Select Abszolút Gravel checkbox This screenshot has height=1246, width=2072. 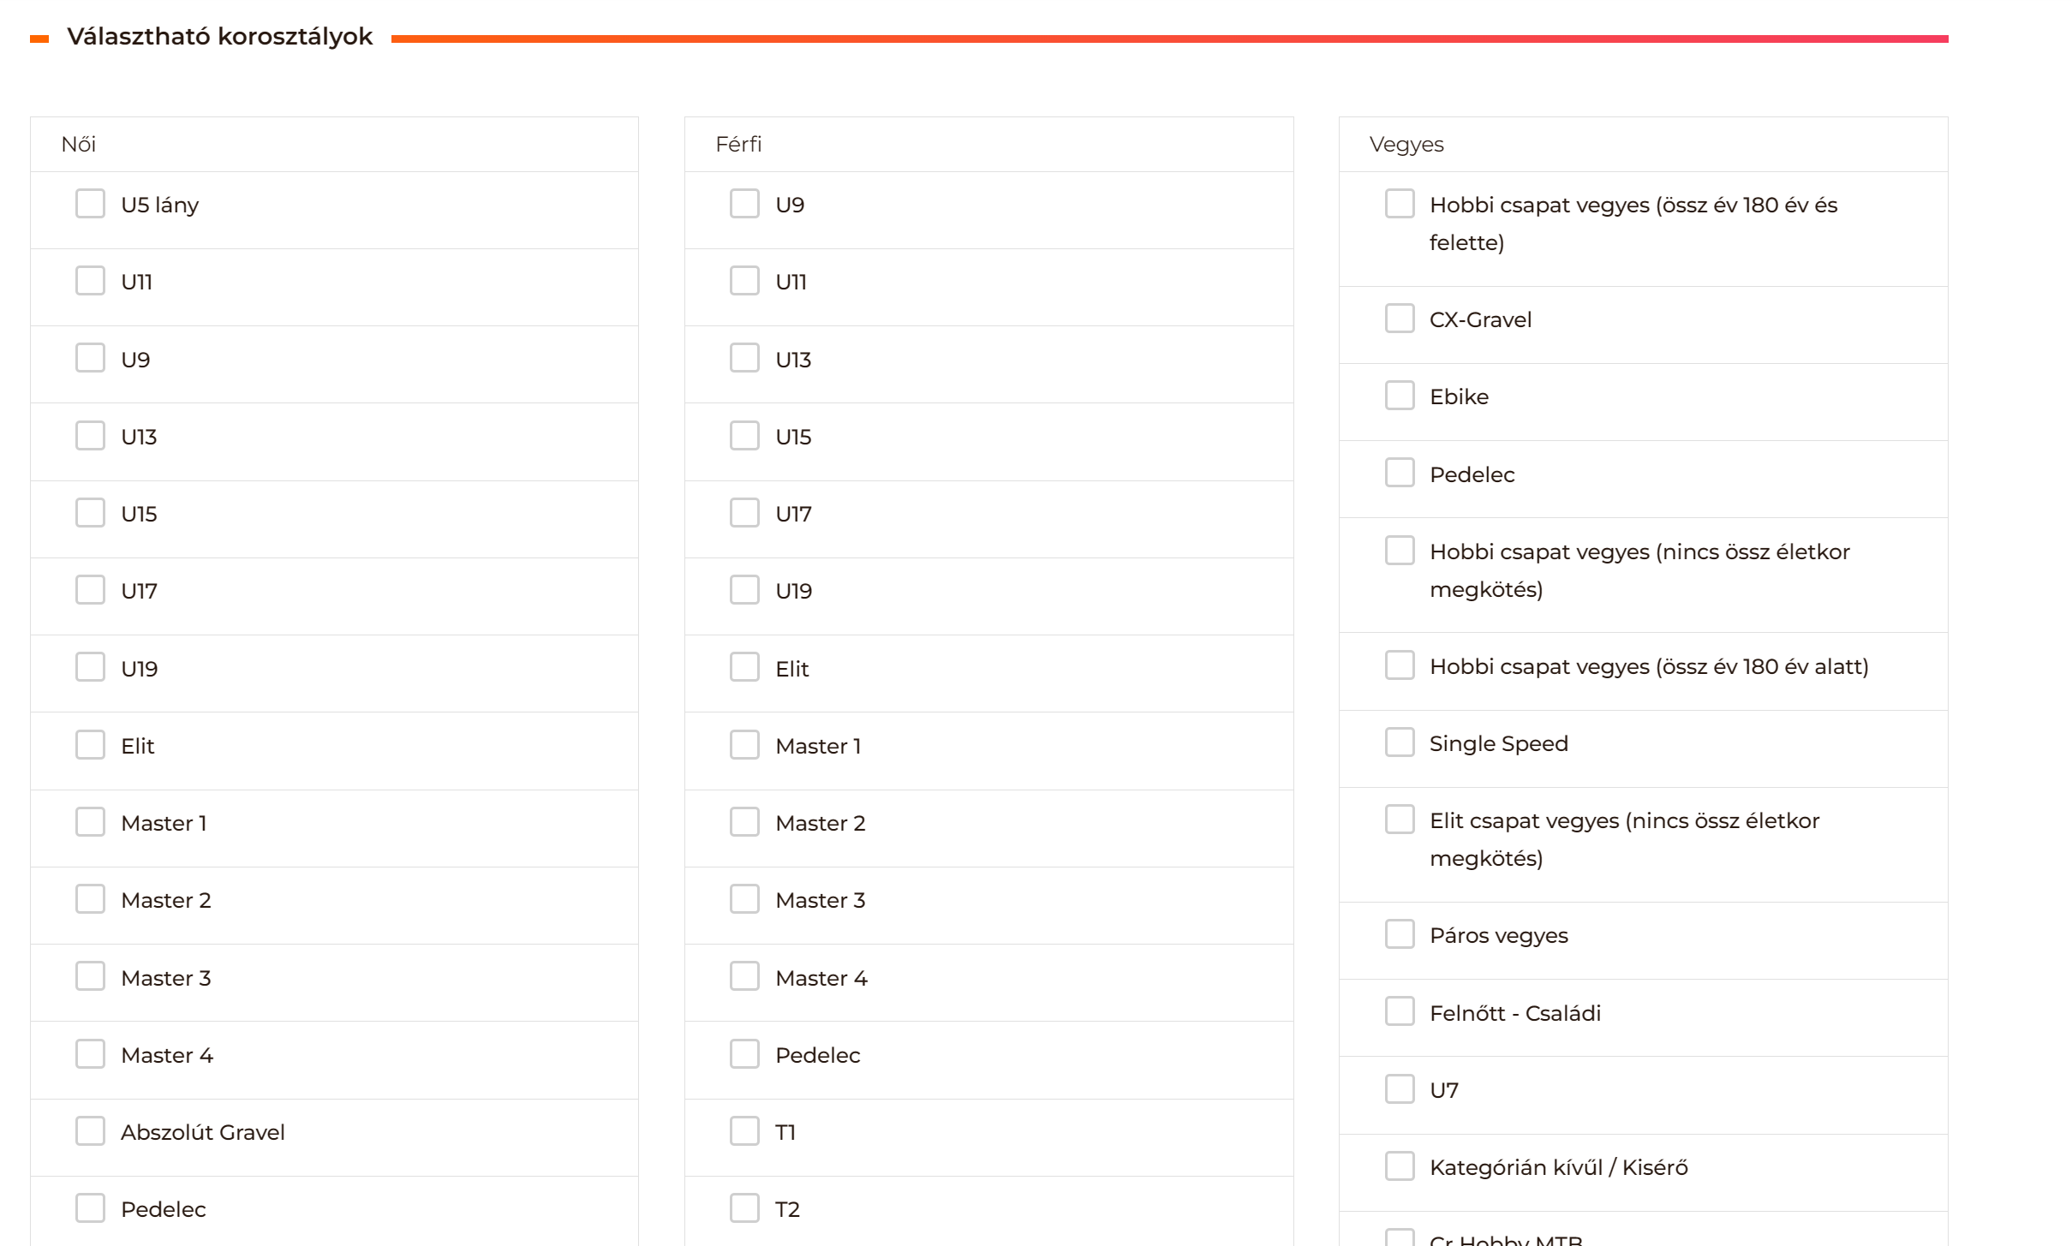(90, 1131)
